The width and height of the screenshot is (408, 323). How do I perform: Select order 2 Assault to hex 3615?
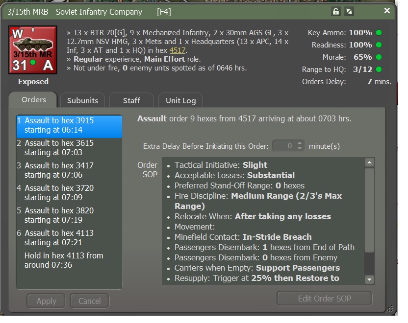click(69, 148)
